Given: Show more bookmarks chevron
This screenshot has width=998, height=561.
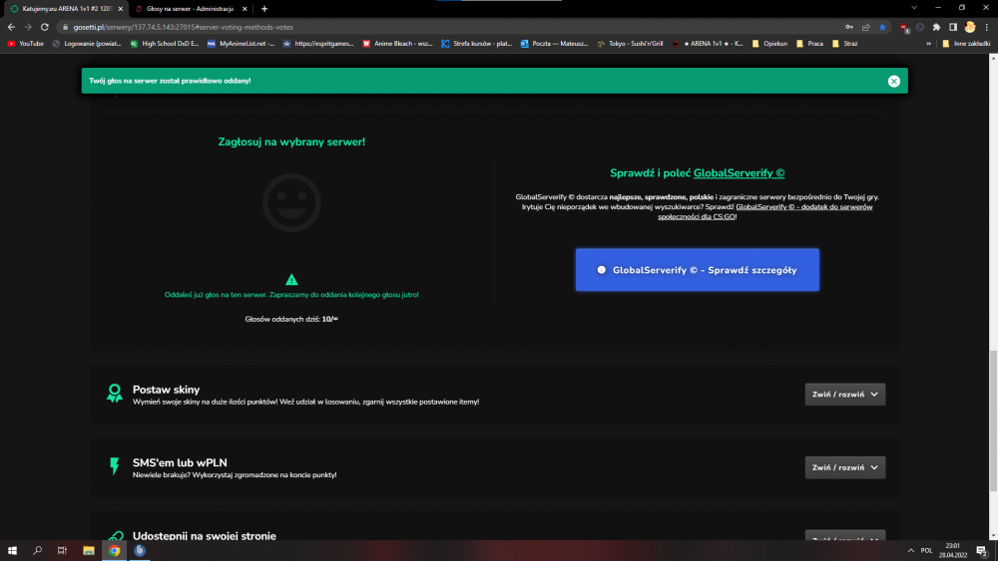Looking at the screenshot, I should point(928,44).
